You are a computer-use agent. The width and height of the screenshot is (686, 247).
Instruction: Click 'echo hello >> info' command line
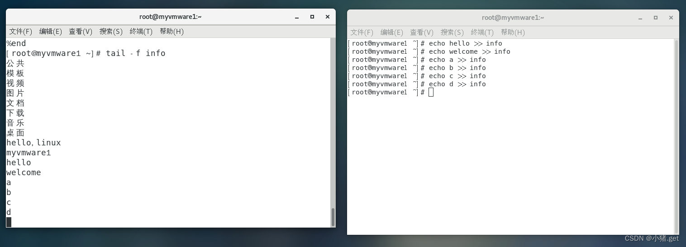click(466, 43)
